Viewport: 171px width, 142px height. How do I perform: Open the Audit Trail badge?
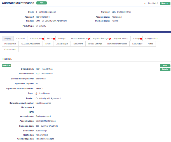tap(6, 65)
